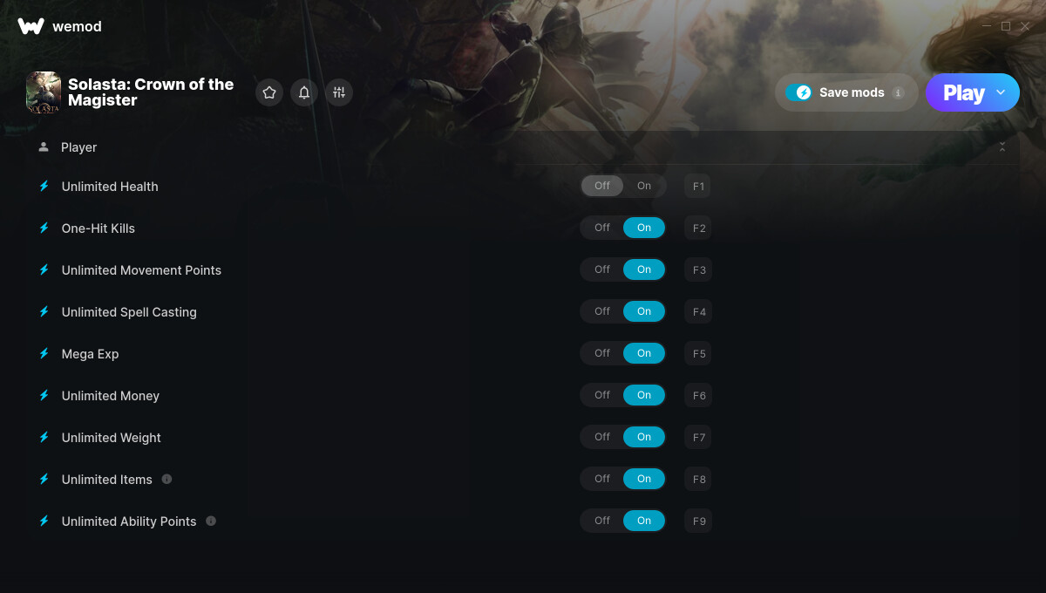Image resolution: width=1046 pixels, height=593 pixels.
Task: Open the notifications bell icon
Action: (x=304, y=92)
